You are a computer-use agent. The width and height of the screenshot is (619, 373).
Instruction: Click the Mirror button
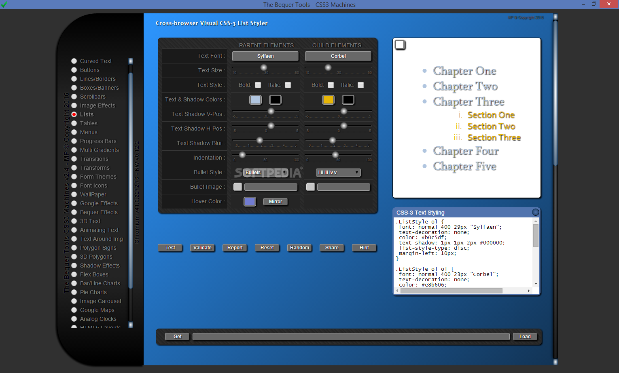(276, 202)
